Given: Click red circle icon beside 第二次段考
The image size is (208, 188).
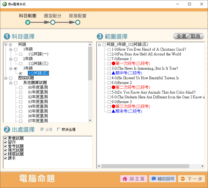Looking at the screenshot, I should [114, 88].
